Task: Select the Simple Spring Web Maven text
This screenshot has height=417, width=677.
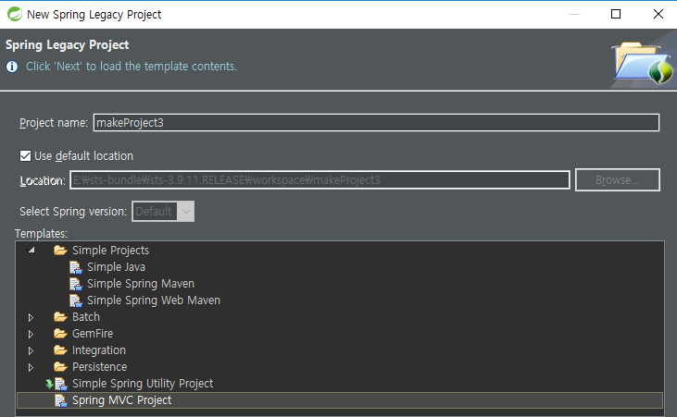Action: pos(154,300)
